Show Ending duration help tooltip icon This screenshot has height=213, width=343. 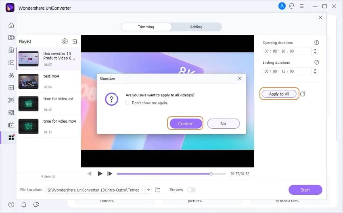(316, 62)
